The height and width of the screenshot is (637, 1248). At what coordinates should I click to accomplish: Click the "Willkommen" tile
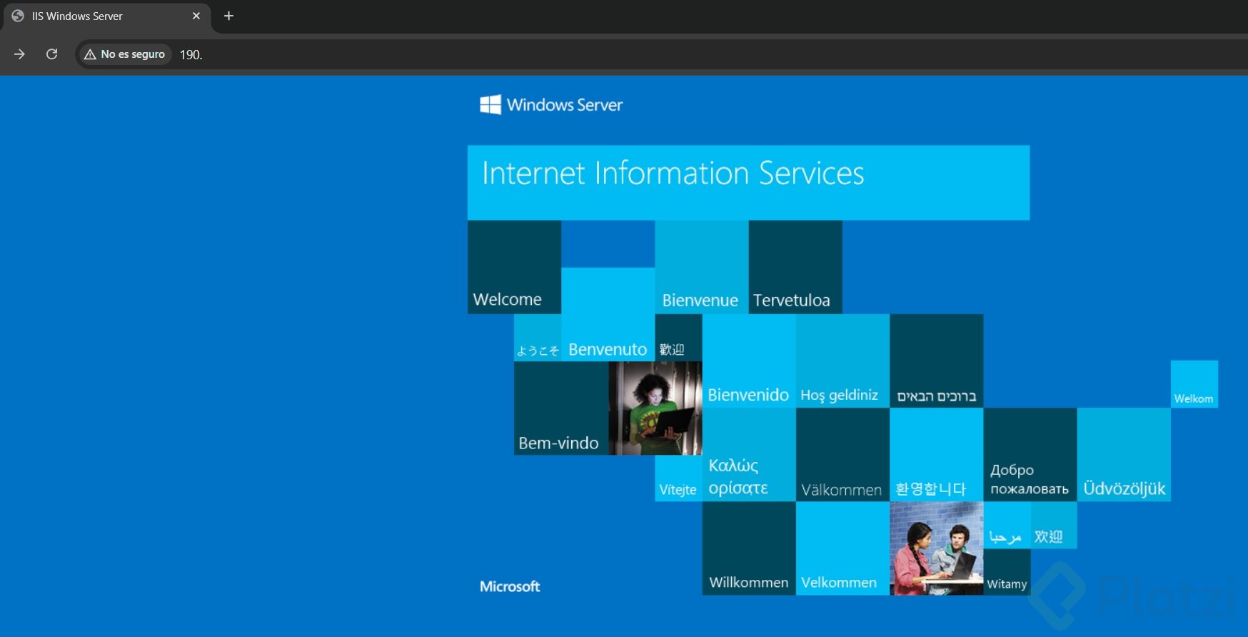pos(749,548)
